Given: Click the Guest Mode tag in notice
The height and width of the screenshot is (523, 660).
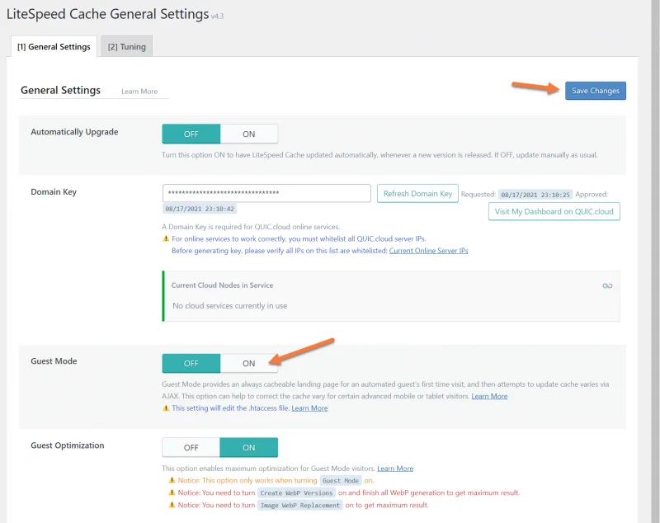Looking at the screenshot, I should pos(342,480).
